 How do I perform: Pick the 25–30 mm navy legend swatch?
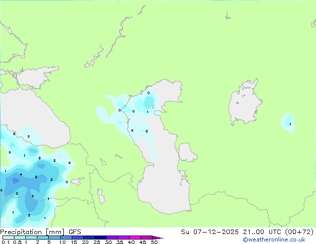click(100, 238)
